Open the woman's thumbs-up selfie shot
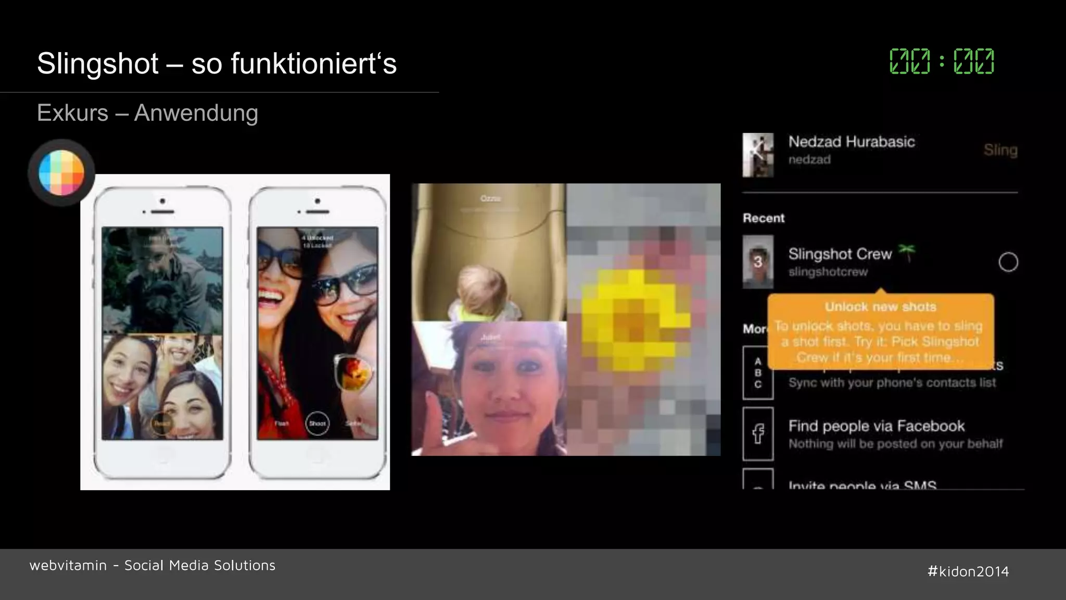1066x600 pixels. pyautogui.click(x=489, y=389)
